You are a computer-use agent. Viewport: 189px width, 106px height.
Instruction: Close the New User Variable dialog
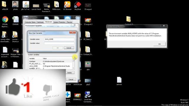73,32
